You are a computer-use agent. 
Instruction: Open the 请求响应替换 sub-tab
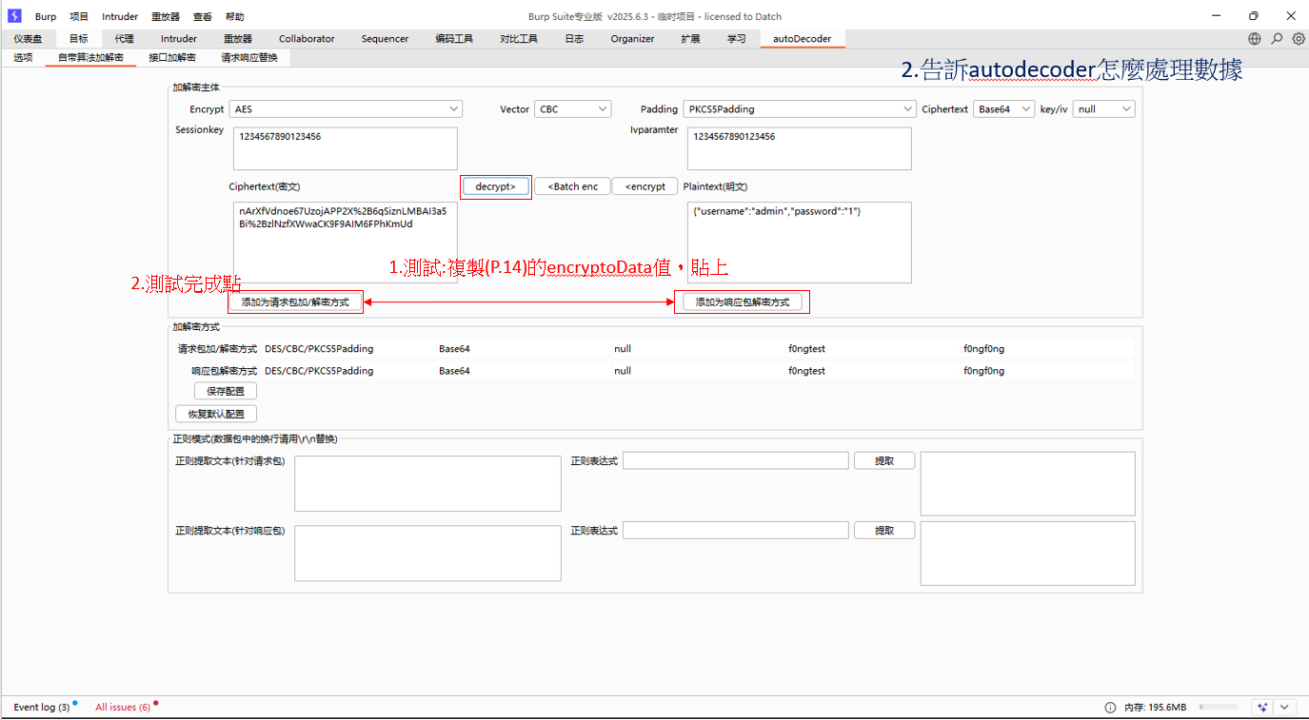(x=249, y=58)
